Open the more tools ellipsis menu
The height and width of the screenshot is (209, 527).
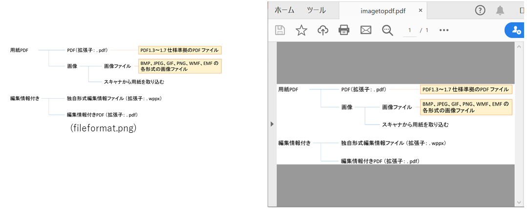[x=444, y=30]
